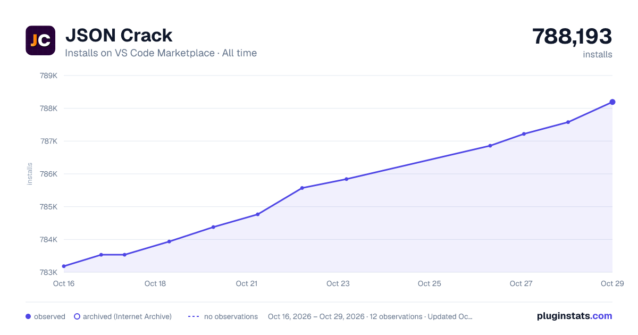The width and height of the screenshot is (638, 335).
Task: Click the 'observed' legend label
Action: (x=49, y=316)
